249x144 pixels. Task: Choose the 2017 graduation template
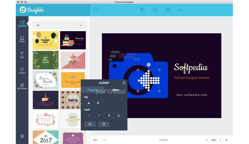(46, 137)
